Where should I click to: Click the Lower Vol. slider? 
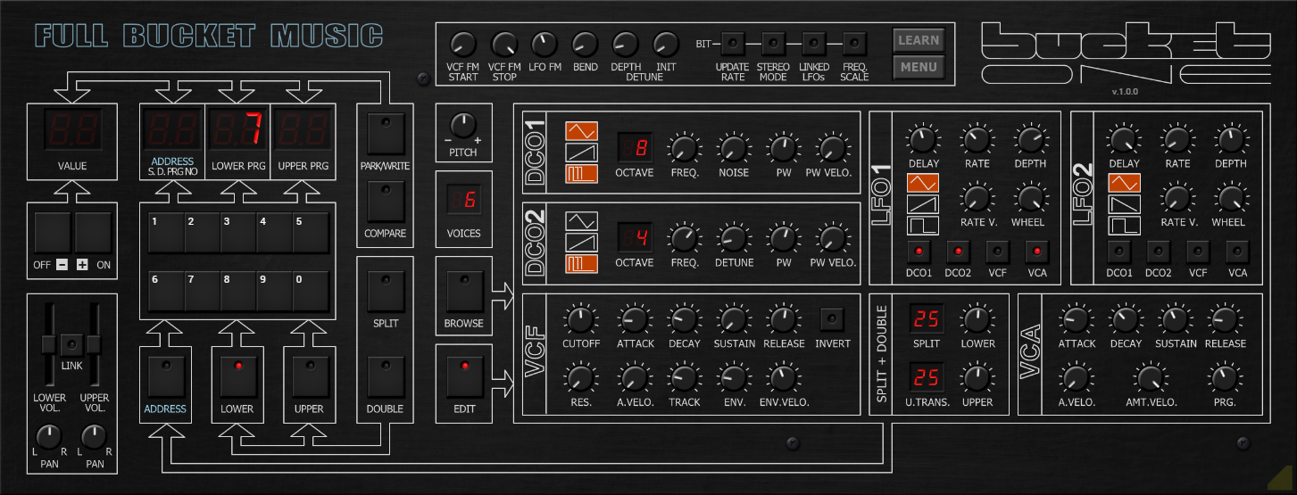(x=49, y=344)
